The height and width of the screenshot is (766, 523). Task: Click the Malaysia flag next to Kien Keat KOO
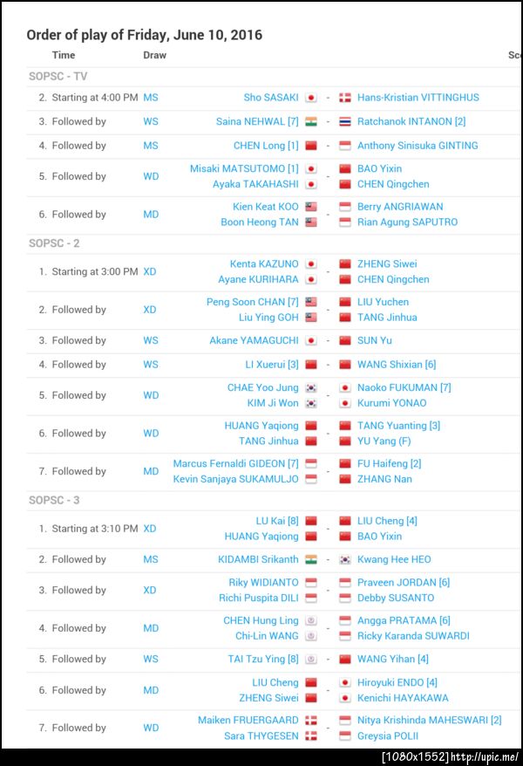click(x=311, y=207)
